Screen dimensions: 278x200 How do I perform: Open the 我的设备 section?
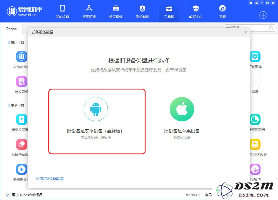tap(62, 12)
